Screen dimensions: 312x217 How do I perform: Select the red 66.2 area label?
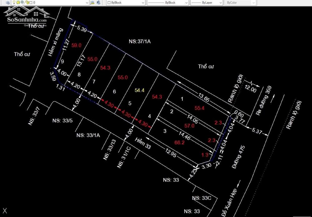click(x=179, y=142)
